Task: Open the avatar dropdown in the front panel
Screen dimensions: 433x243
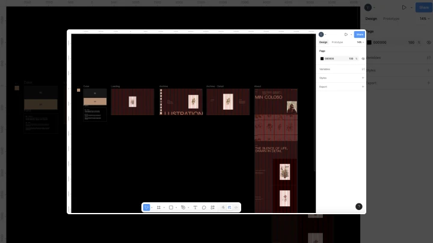Action: coord(325,35)
